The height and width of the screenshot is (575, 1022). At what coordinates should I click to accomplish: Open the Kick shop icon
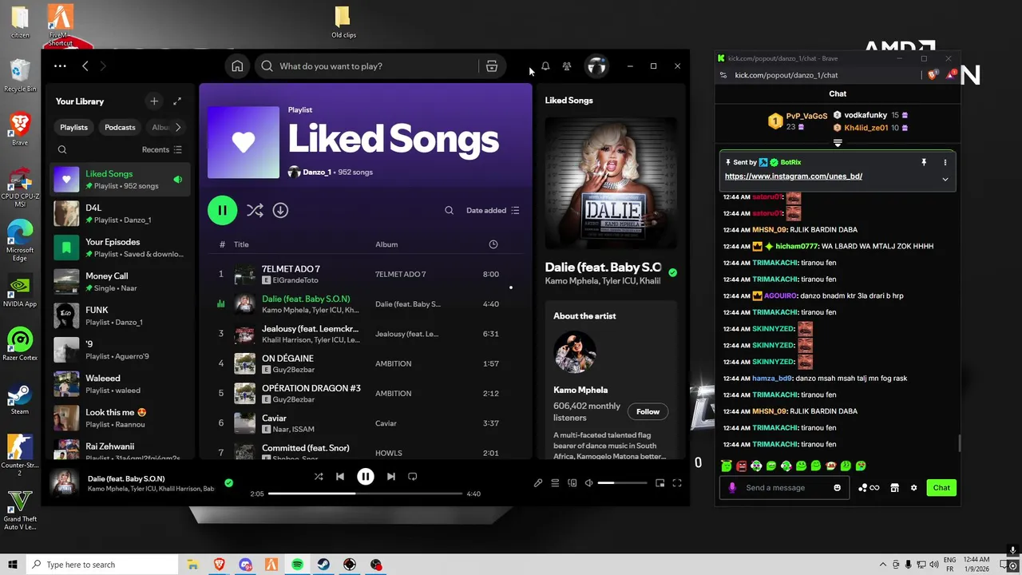click(x=894, y=487)
